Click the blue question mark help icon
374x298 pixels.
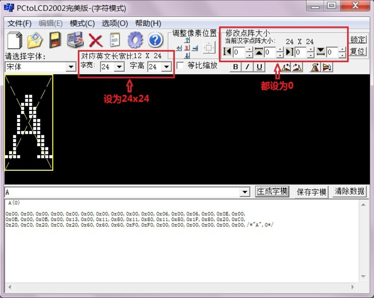tap(155, 40)
